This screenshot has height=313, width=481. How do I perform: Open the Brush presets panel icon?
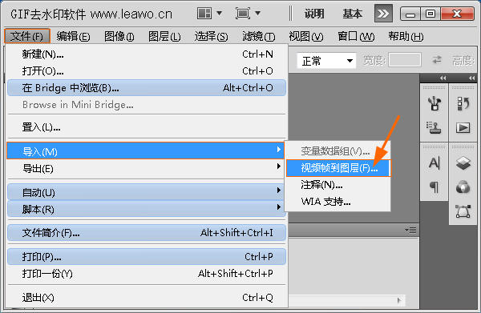pos(434,103)
